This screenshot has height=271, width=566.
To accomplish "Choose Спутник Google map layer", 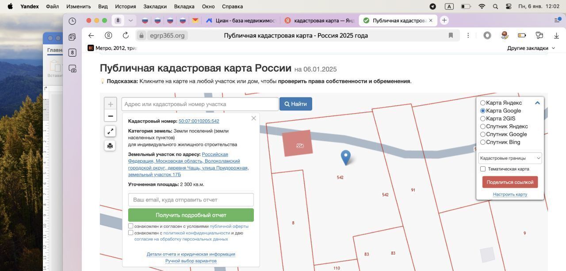I will (483, 134).
